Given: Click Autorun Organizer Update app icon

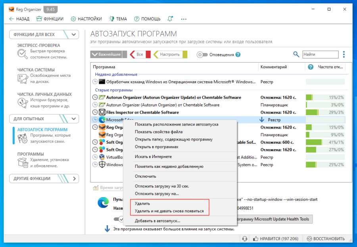Looking at the screenshot, I should pos(102,97).
